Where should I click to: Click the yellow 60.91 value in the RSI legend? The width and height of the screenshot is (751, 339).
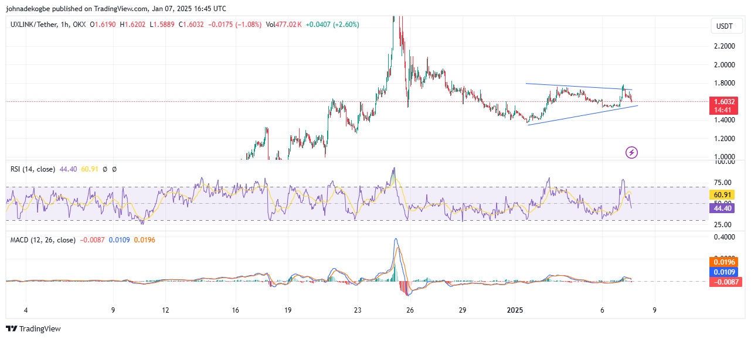pos(89,169)
